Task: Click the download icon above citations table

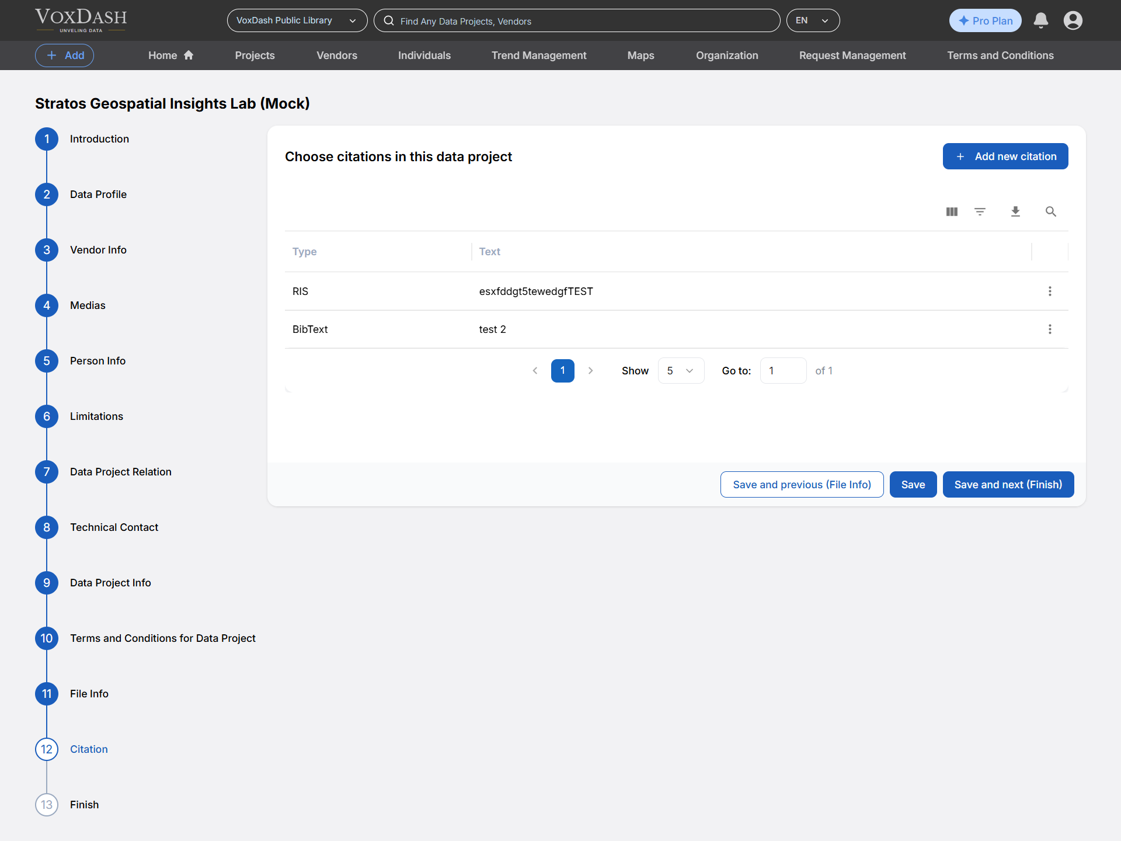Action: (x=1015, y=211)
